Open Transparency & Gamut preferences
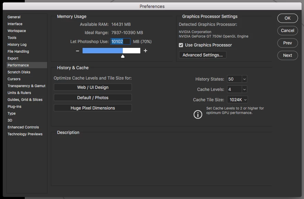The image size is (304, 199). pos(26,86)
